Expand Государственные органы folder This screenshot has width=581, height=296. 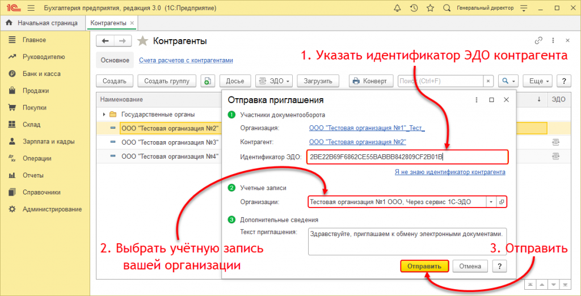tap(104, 115)
